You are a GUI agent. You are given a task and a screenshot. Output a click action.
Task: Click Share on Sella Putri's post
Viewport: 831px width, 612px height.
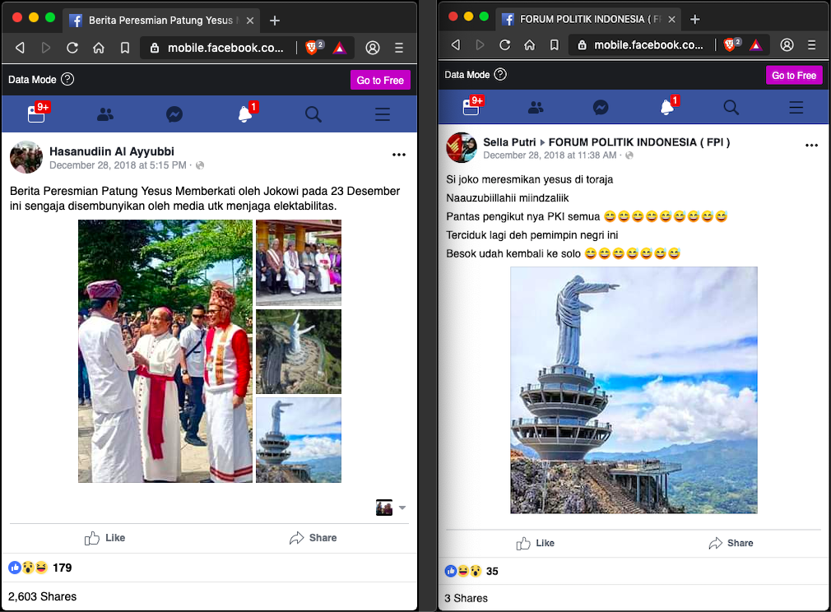click(730, 543)
